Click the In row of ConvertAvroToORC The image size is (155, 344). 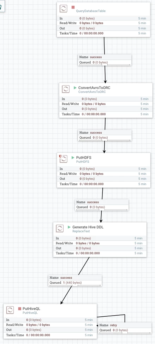[106, 99]
